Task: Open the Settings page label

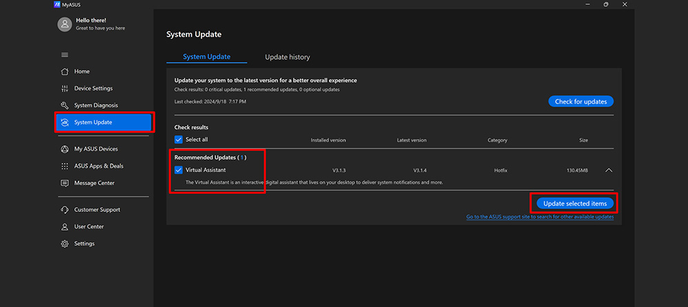Action: coord(84,243)
